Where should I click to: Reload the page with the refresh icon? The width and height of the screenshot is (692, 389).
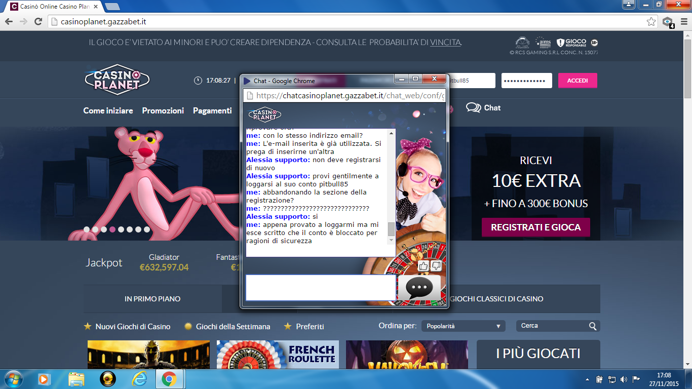(x=38, y=21)
